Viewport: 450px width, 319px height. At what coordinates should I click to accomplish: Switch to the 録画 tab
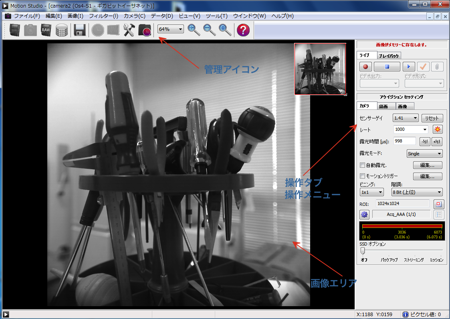click(386, 106)
